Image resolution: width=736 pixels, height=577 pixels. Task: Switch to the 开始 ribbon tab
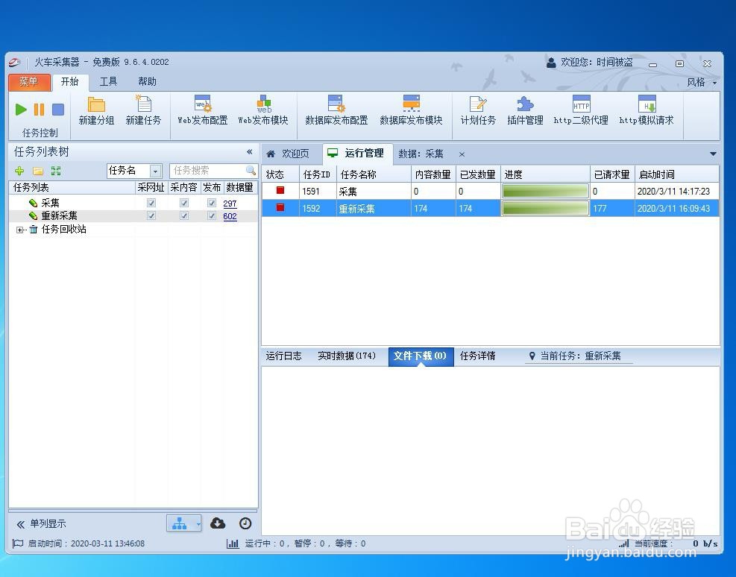pos(70,81)
